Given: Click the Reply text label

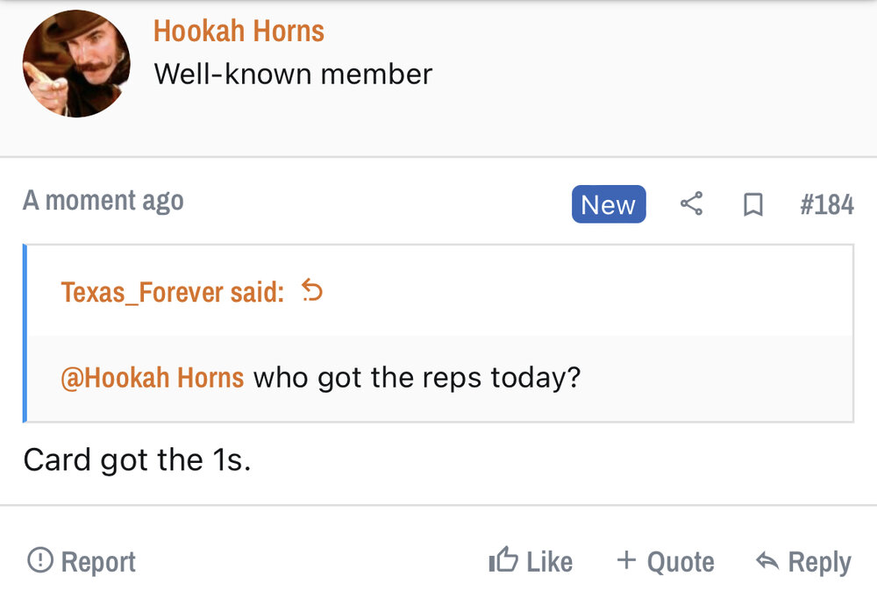Looking at the screenshot, I should point(819,562).
